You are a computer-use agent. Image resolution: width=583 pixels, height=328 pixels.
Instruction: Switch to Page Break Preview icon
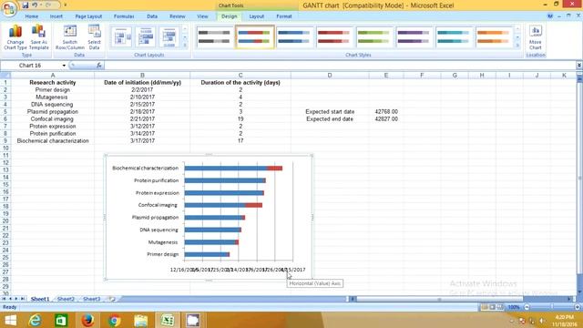coord(500,307)
